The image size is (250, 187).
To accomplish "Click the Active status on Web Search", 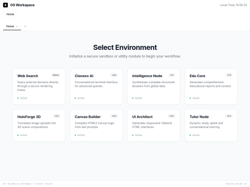I will pos(22,98).
